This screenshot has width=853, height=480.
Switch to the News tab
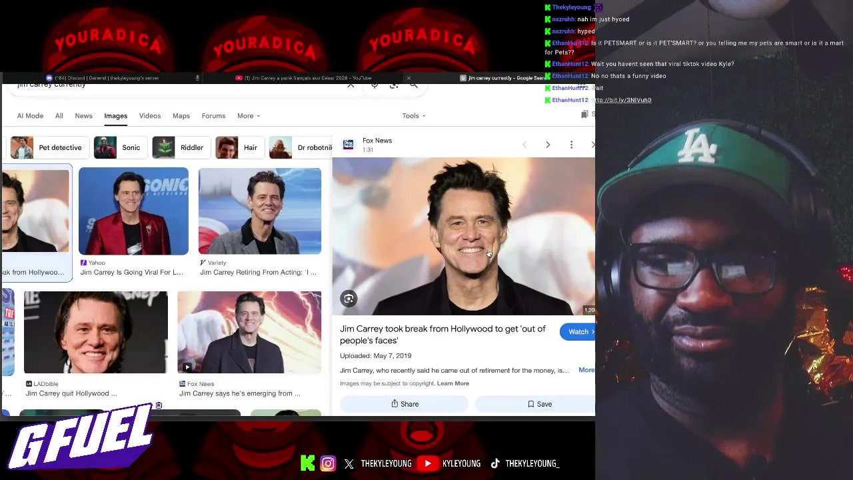tap(84, 116)
